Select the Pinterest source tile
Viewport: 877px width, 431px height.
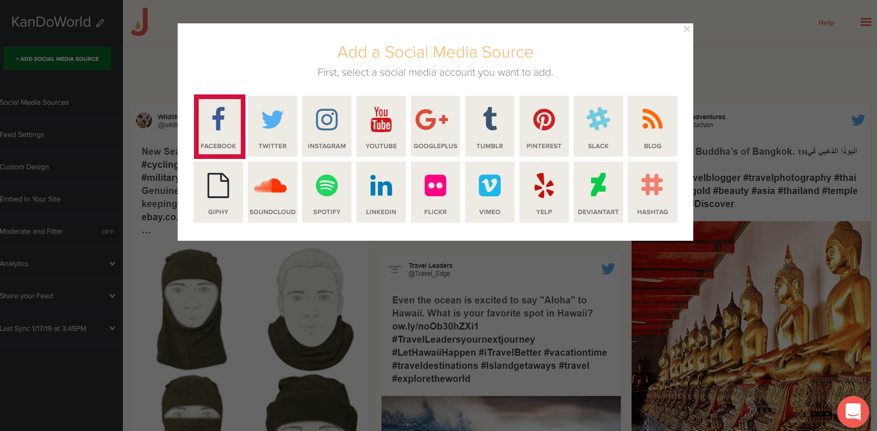pyautogui.click(x=544, y=126)
